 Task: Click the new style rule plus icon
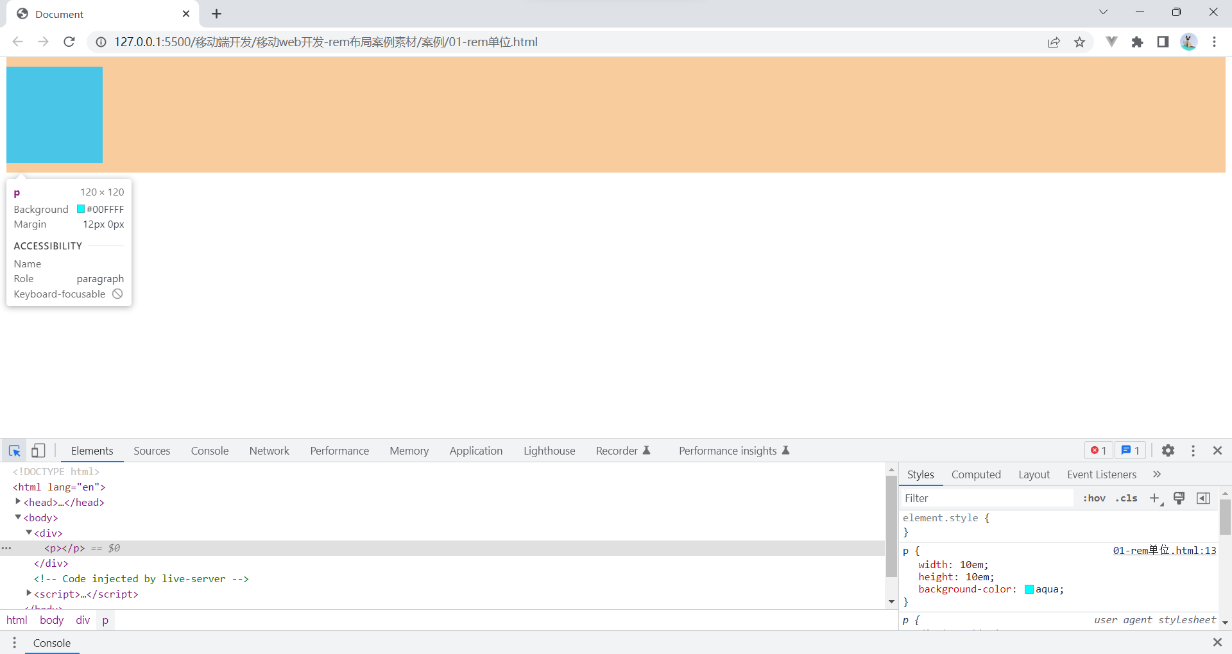(1155, 498)
